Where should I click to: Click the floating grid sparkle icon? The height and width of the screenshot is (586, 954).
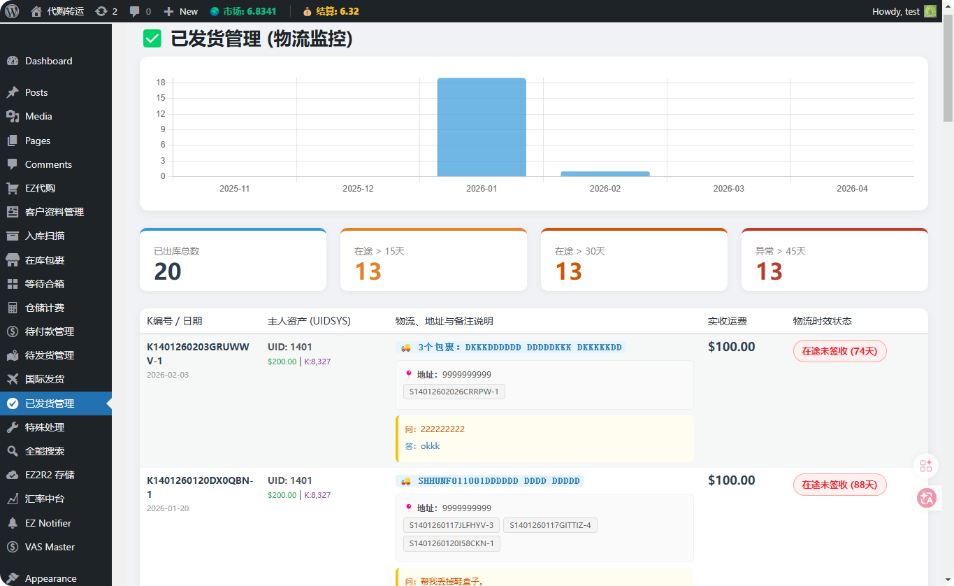click(x=927, y=466)
